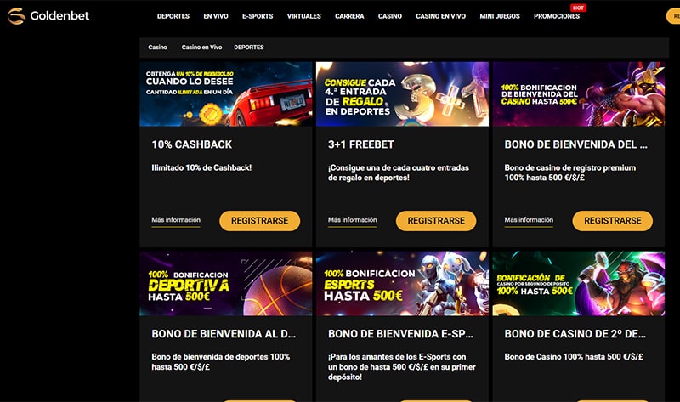680x402 pixels.
Task: Go to the EN VIVO section
Action: (x=216, y=16)
